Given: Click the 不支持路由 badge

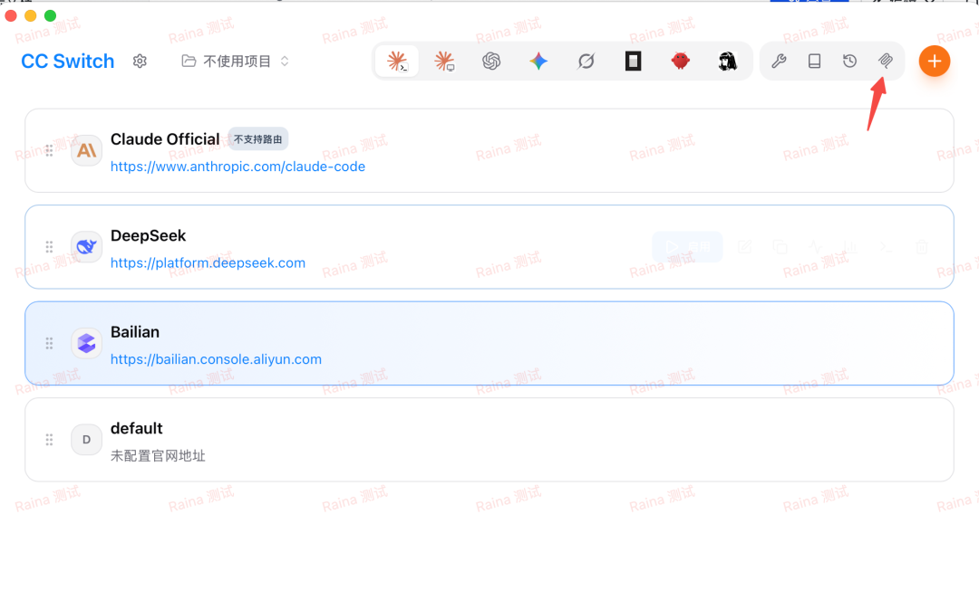Looking at the screenshot, I should pyautogui.click(x=257, y=139).
